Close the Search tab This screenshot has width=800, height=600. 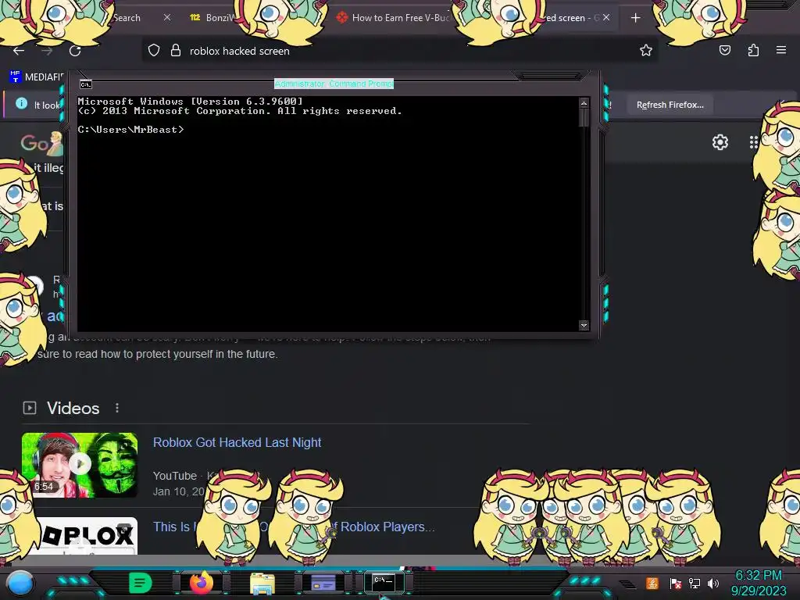point(167,17)
